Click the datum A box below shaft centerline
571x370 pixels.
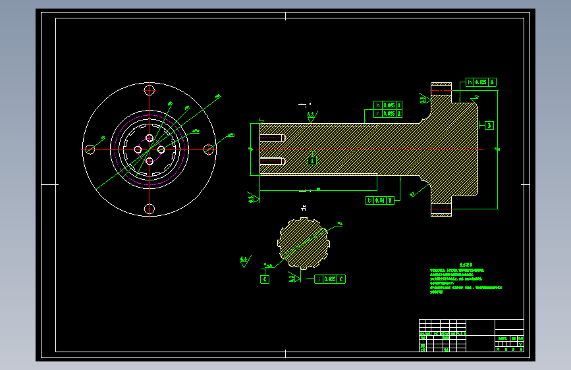click(x=312, y=161)
